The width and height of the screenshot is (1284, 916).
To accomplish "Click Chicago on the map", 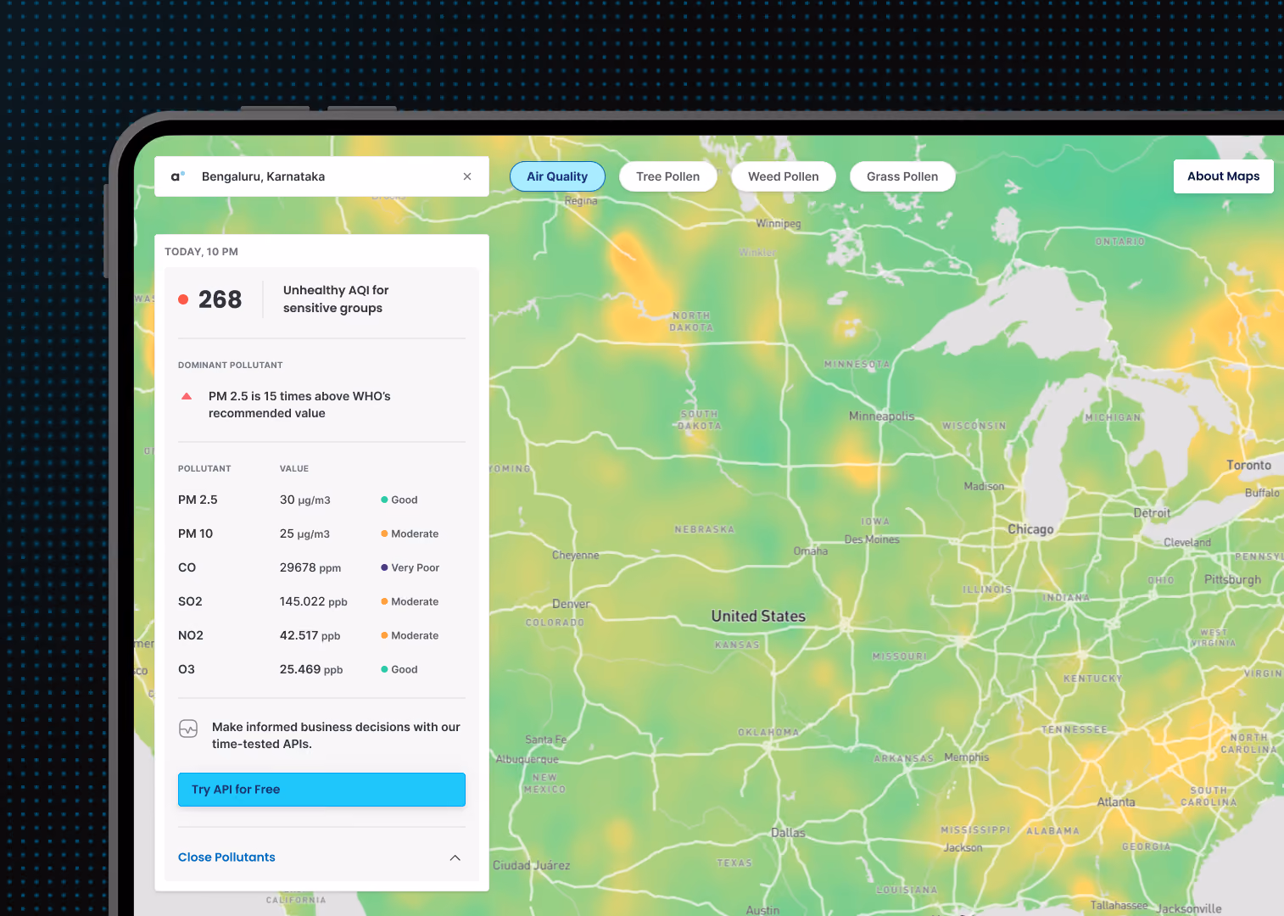I will tap(1030, 529).
